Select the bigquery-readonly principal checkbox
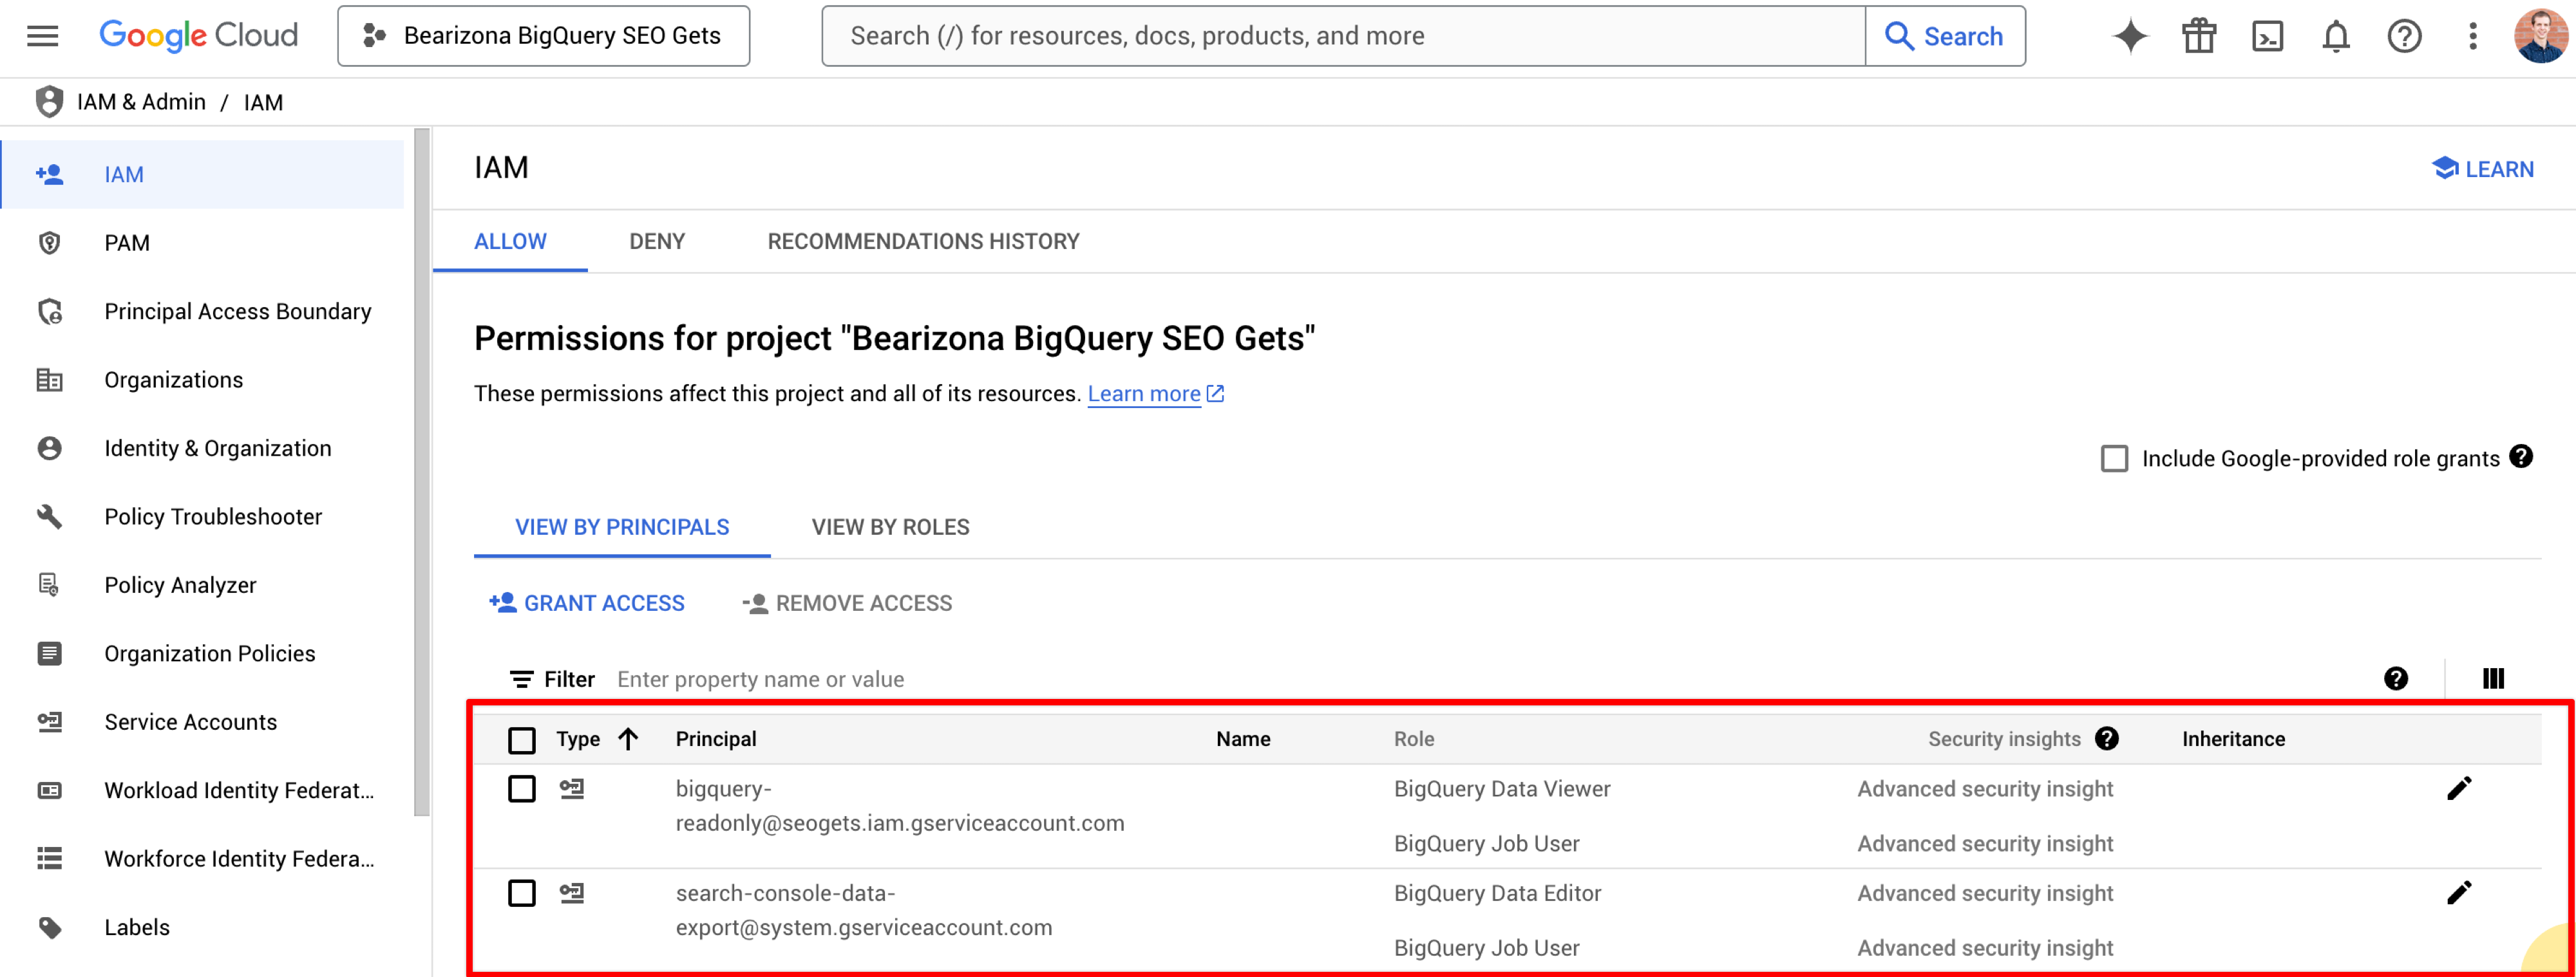The image size is (2576, 977). 521,788
